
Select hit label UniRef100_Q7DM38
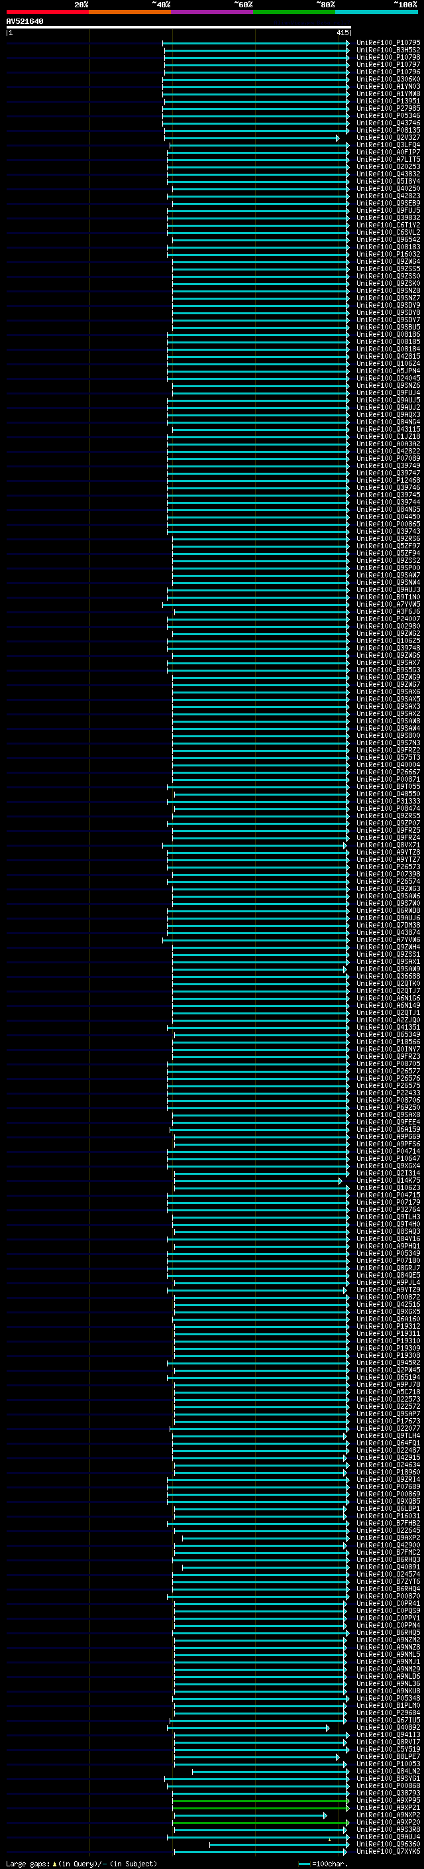[388, 925]
